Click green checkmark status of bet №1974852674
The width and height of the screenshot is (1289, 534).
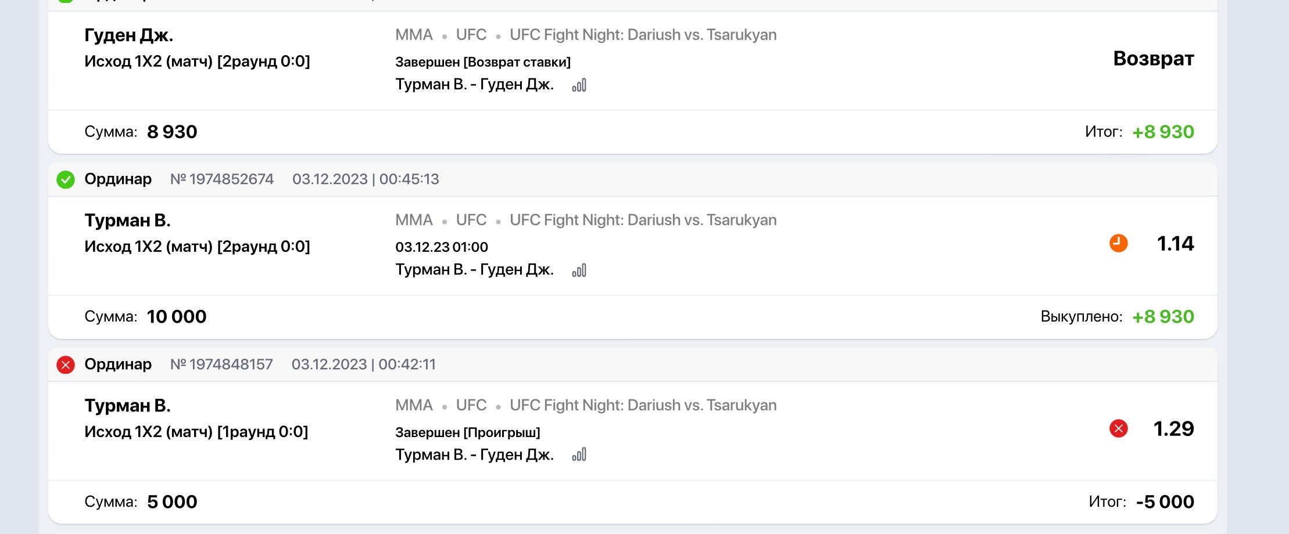click(66, 179)
